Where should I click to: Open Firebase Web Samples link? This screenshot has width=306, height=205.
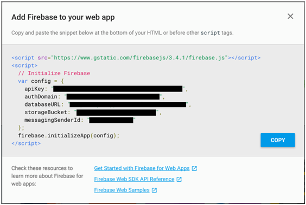point(122,190)
